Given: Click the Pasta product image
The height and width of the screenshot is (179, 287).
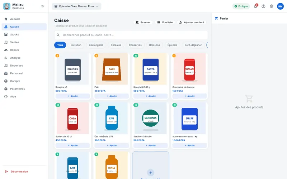Looking at the screenshot, I should pyautogui.click(x=151, y=69).
